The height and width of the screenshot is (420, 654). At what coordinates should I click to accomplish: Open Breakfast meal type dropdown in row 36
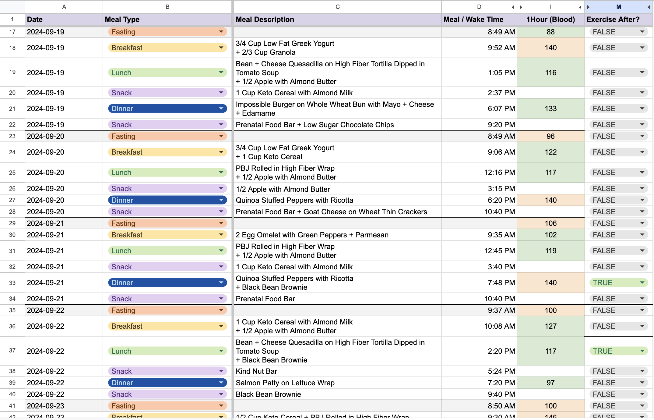[x=221, y=326]
